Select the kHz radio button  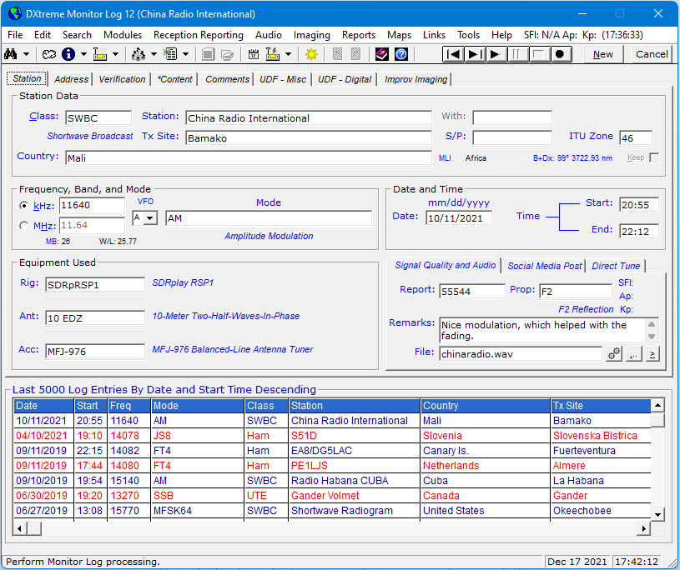24,205
